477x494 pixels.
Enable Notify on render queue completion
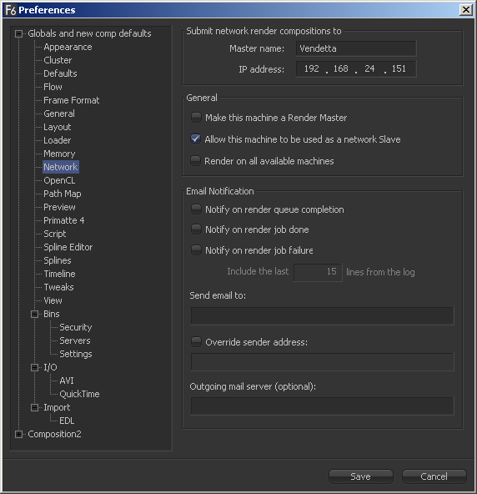tap(196, 209)
